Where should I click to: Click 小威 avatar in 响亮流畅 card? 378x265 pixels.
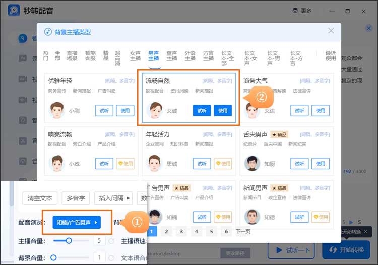(57, 164)
